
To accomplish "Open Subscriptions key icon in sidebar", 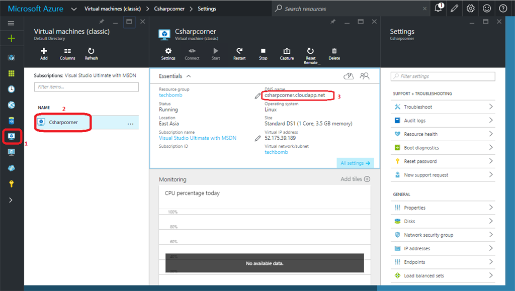I will tap(11, 184).
